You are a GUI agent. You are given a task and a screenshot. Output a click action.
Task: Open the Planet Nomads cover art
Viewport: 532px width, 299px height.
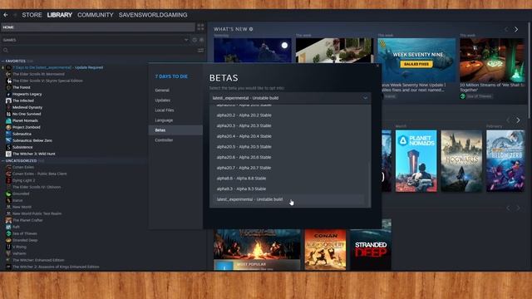tap(416, 160)
